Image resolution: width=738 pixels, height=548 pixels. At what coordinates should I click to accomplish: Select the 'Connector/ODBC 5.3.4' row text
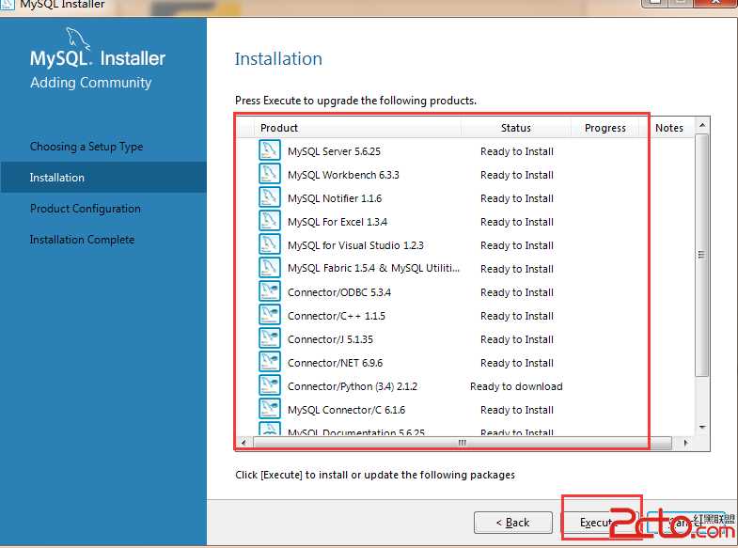[338, 292]
